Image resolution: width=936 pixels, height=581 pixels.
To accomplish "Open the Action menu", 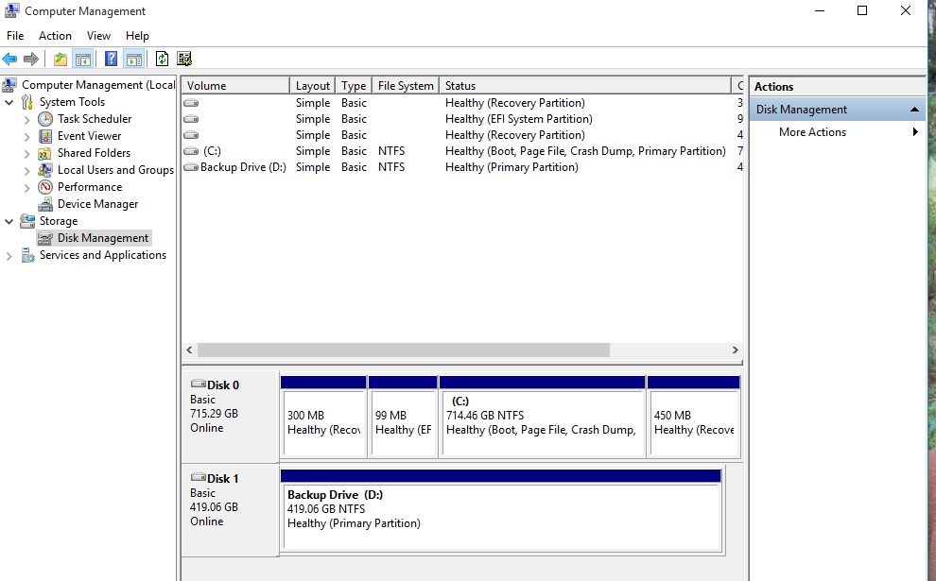I will click(x=55, y=36).
